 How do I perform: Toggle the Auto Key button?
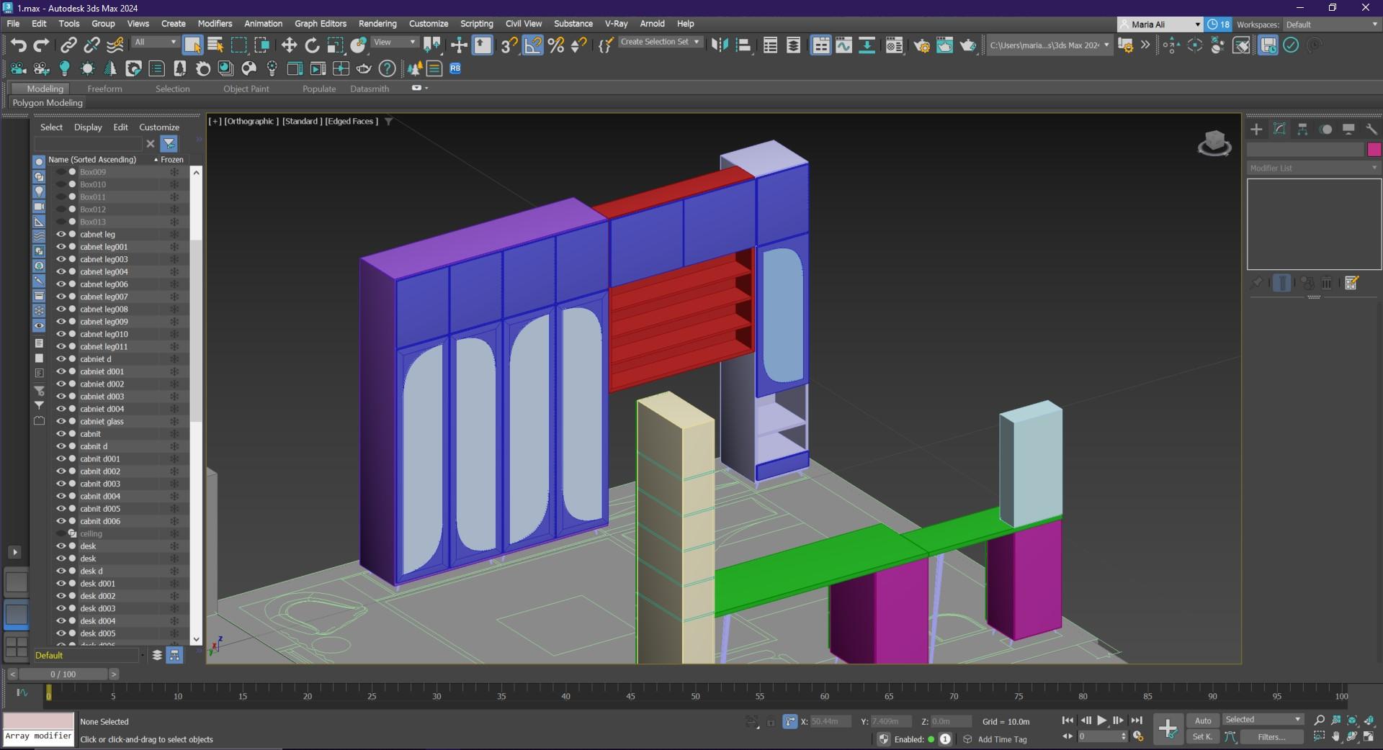pos(1203,720)
